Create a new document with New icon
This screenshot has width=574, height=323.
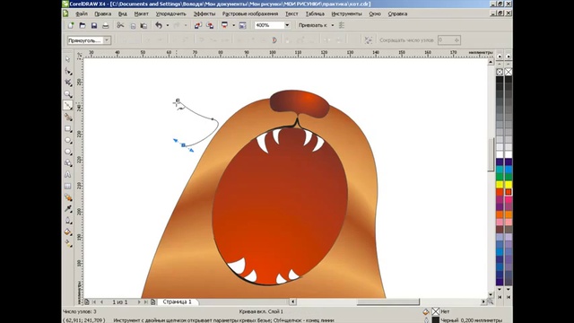pos(71,25)
